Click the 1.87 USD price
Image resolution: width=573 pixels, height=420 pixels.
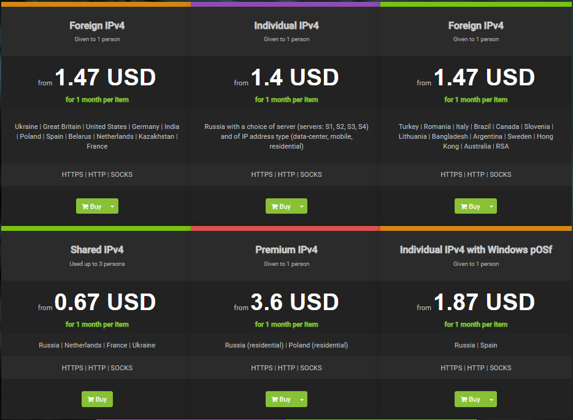[x=484, y=302]
